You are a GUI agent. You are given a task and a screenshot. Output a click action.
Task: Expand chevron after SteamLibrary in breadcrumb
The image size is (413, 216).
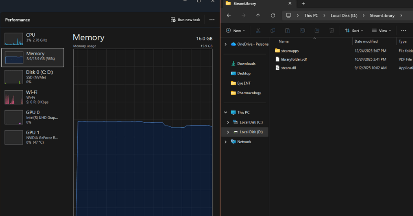pyautogui.click(x=402, y=15)
